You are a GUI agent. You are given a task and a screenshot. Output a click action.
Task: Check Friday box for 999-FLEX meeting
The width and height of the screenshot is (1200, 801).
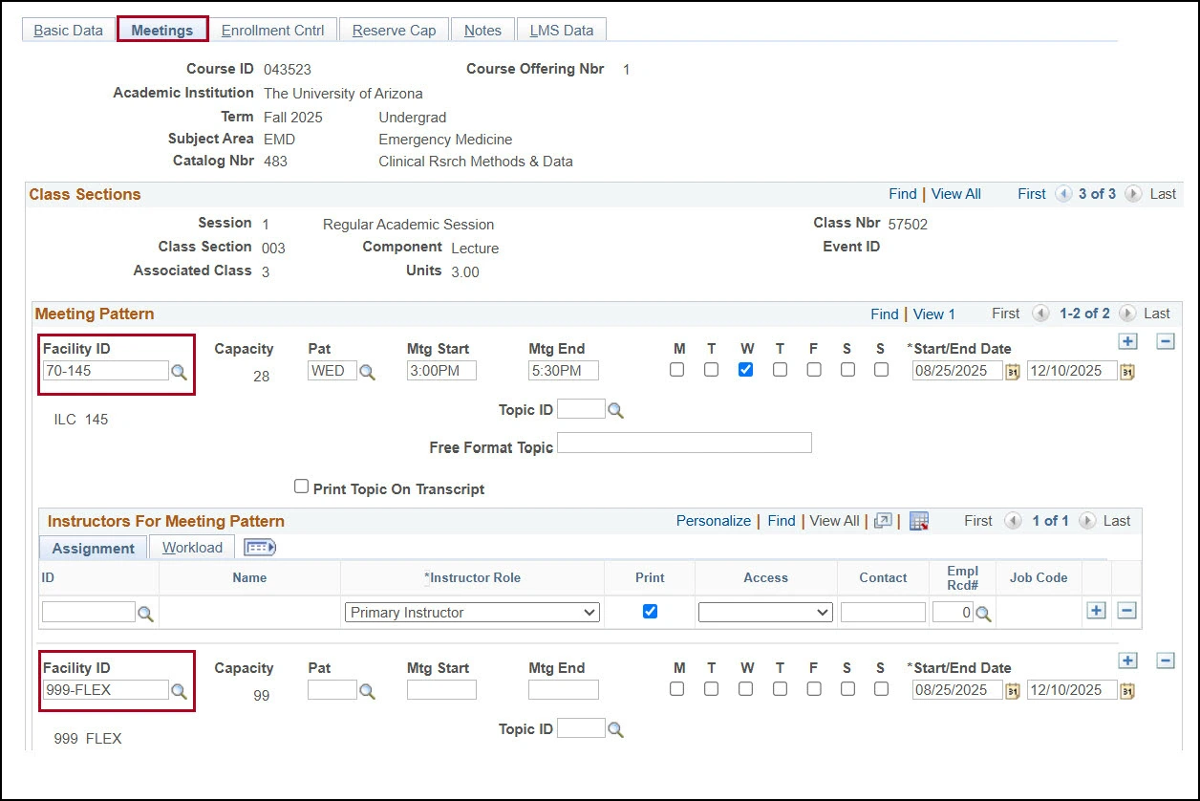pyautogui.click(x=814, y=688)
